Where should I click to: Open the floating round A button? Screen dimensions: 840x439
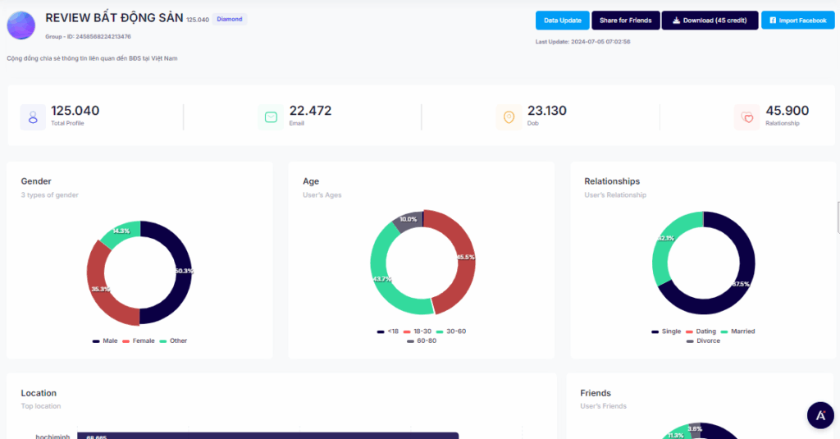819,416
